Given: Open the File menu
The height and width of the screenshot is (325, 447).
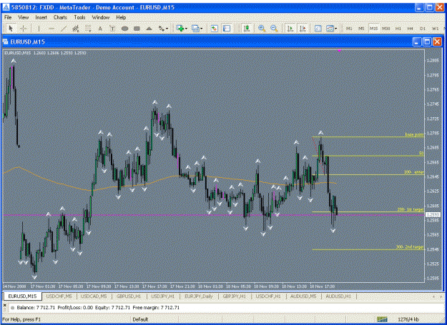Looking at the screenshot, I should coord(8,17).
